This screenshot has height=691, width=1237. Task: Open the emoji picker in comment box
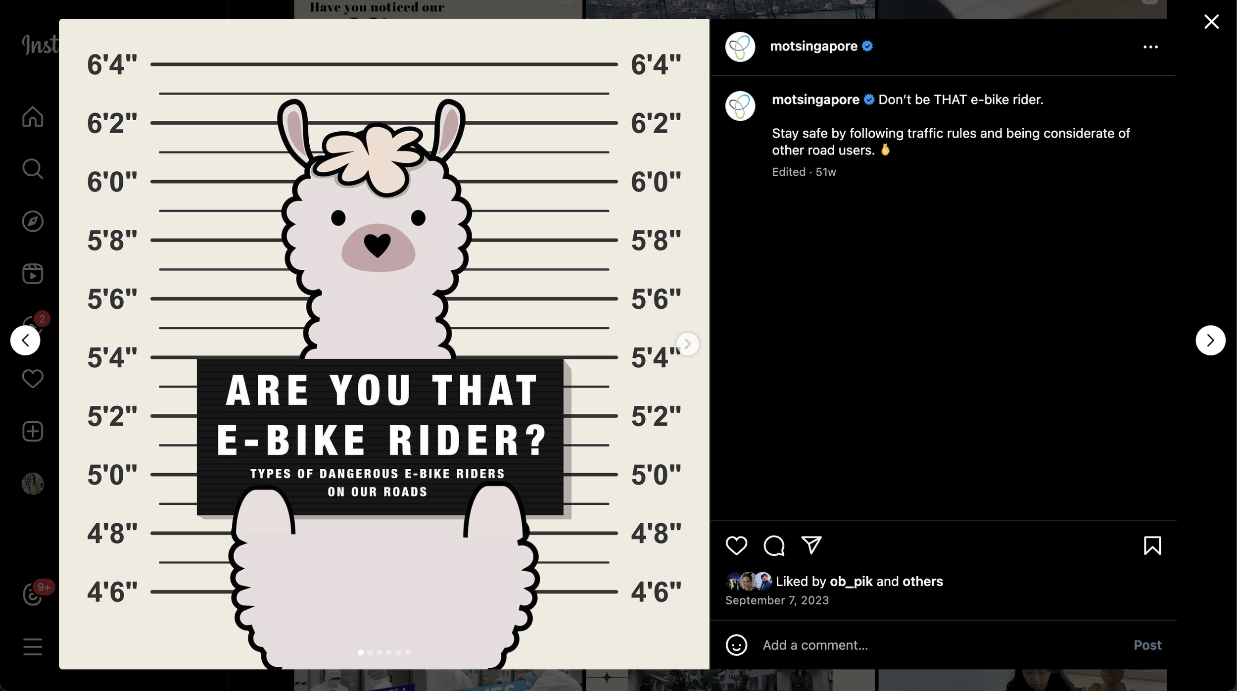pyautogui.click(x=736, y=645)
